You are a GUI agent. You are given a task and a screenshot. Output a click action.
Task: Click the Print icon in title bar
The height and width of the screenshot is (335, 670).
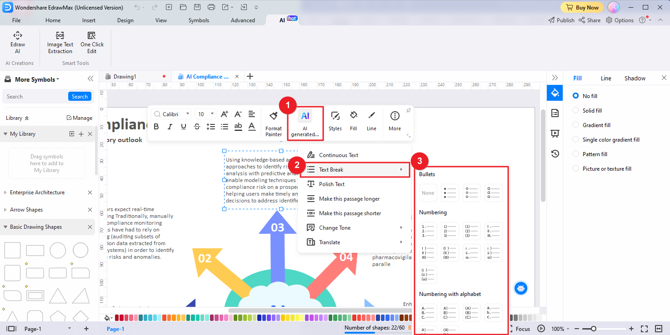(x=211, y=7)
